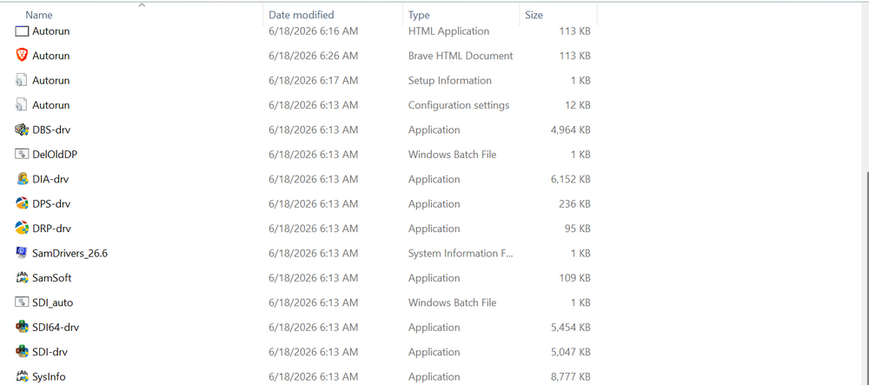Viewport: 869px width, 385px height.
Task: Click the Brave HTML Document type cell
Action: [x=461, y=56]
